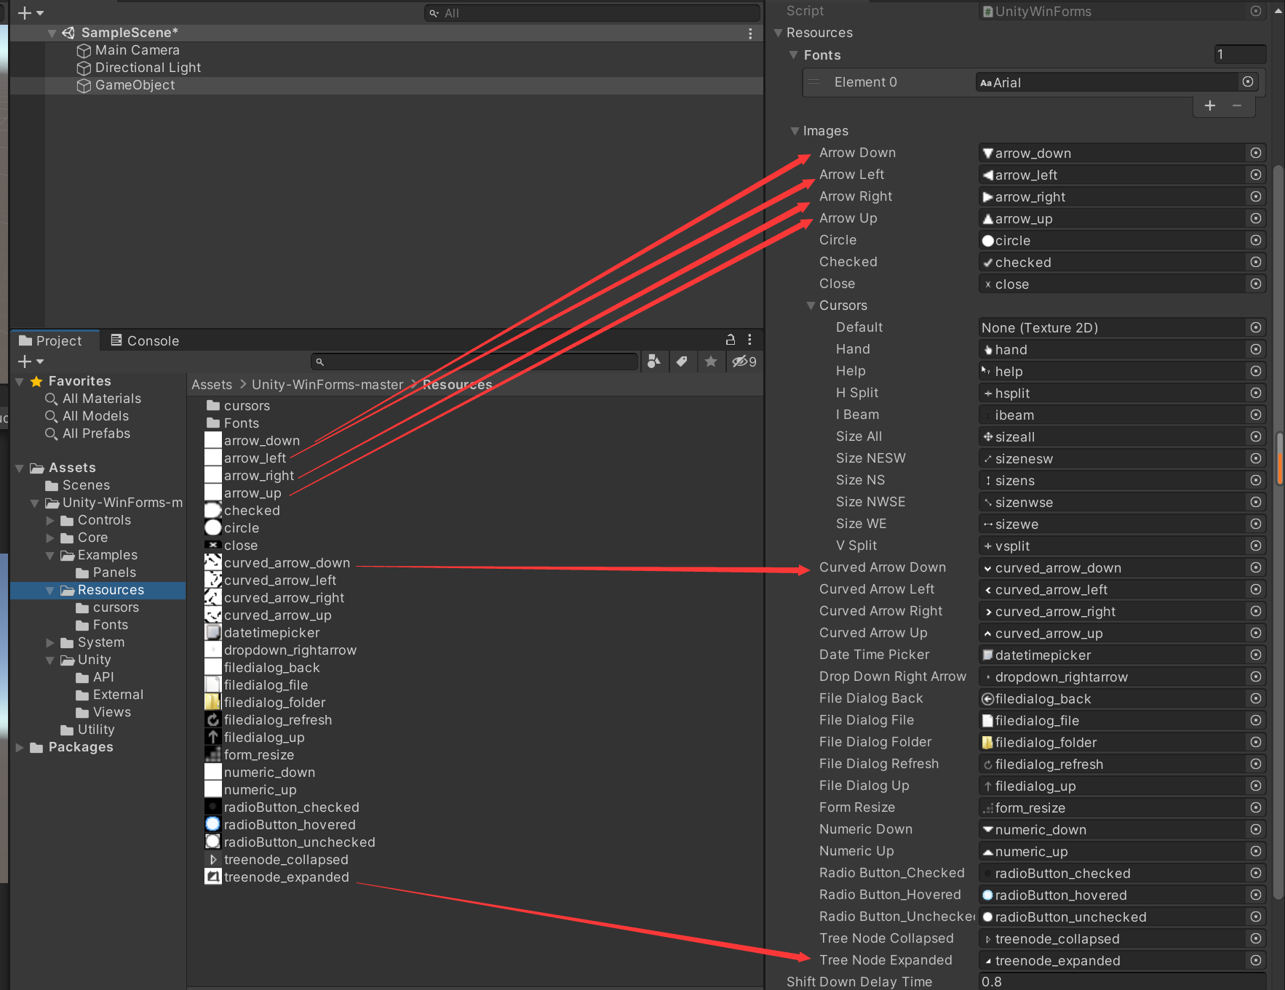Expand the System folder in Project panel

pos(49,642)
